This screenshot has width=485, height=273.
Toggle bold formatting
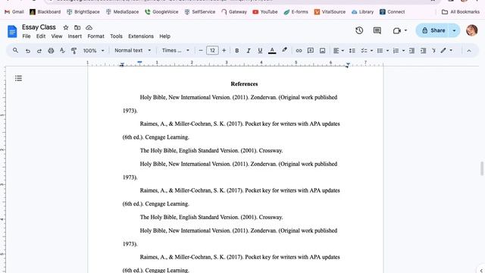237,51
